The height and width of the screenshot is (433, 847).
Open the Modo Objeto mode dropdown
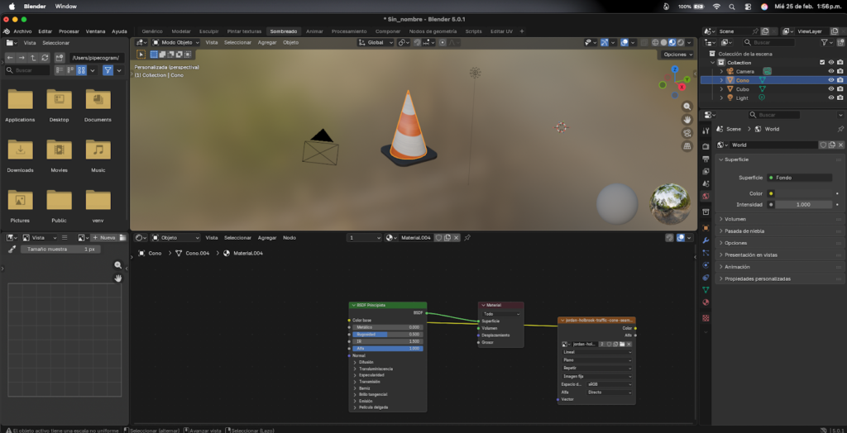click(175, 42)
